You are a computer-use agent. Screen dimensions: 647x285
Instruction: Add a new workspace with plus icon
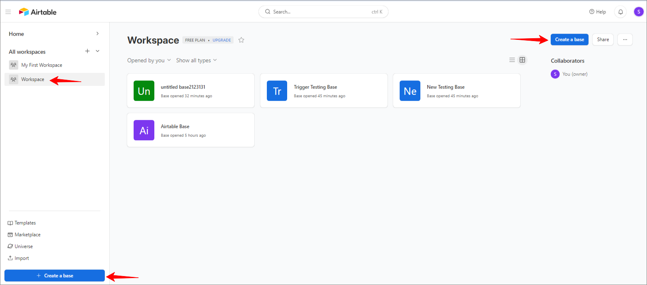tap(87, 51)
